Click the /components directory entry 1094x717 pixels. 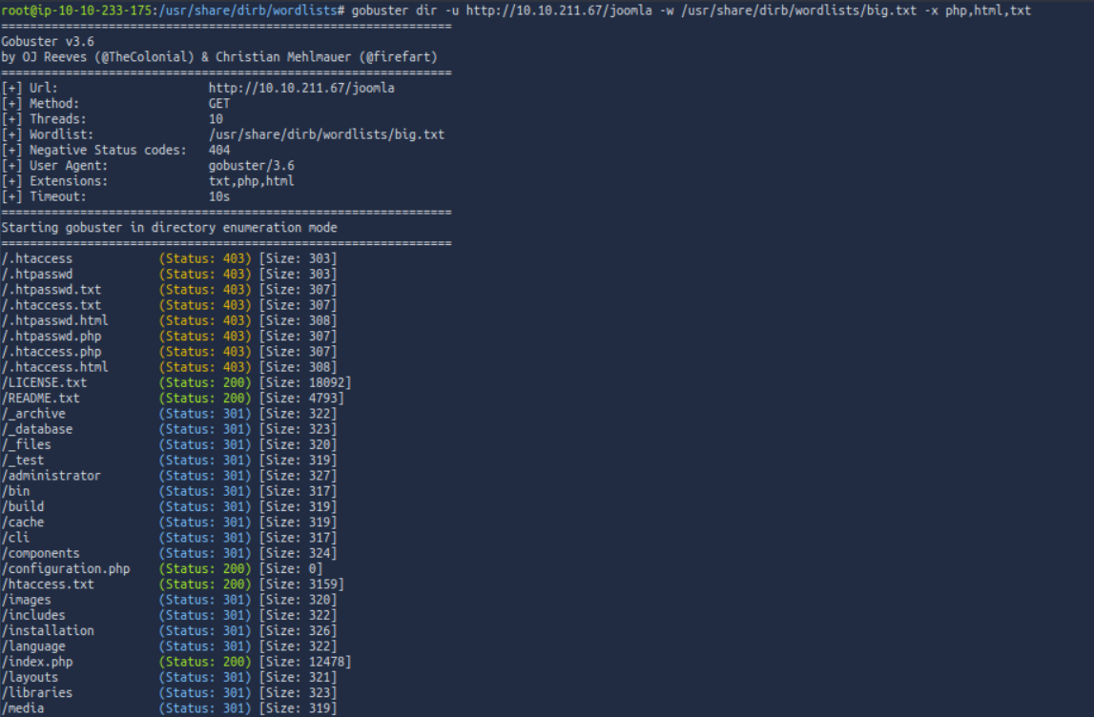pos(41,553)
